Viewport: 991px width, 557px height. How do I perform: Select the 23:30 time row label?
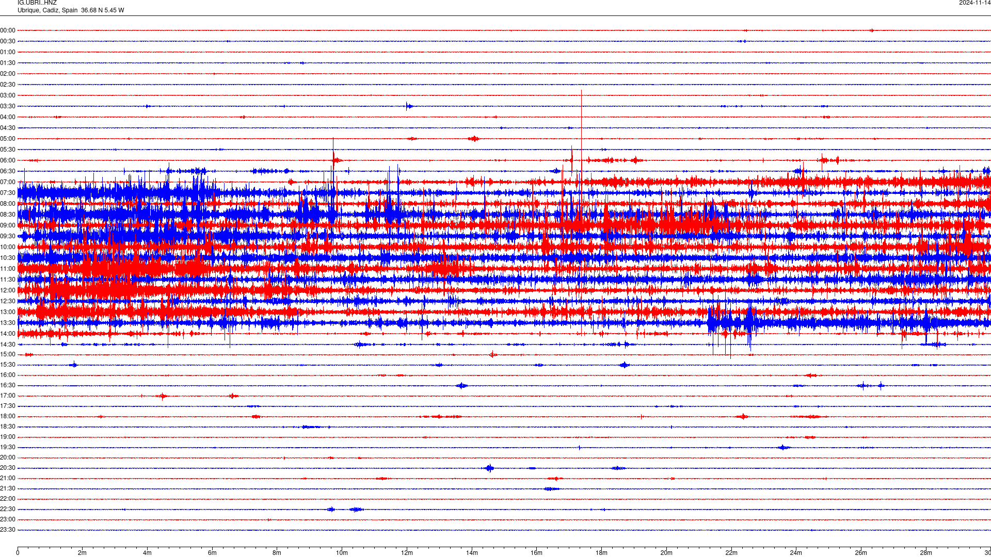point(8,530)
